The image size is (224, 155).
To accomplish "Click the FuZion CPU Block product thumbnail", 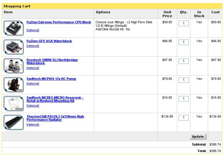I will [14, 28].
